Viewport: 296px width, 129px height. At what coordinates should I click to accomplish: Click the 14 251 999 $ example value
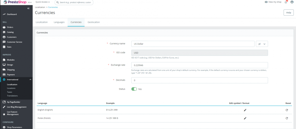[x=112, y=118]
